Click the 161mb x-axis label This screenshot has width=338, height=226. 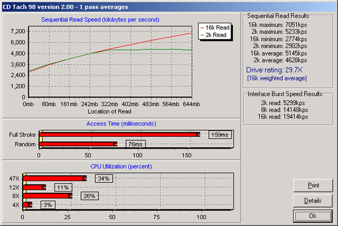point(69,104)
